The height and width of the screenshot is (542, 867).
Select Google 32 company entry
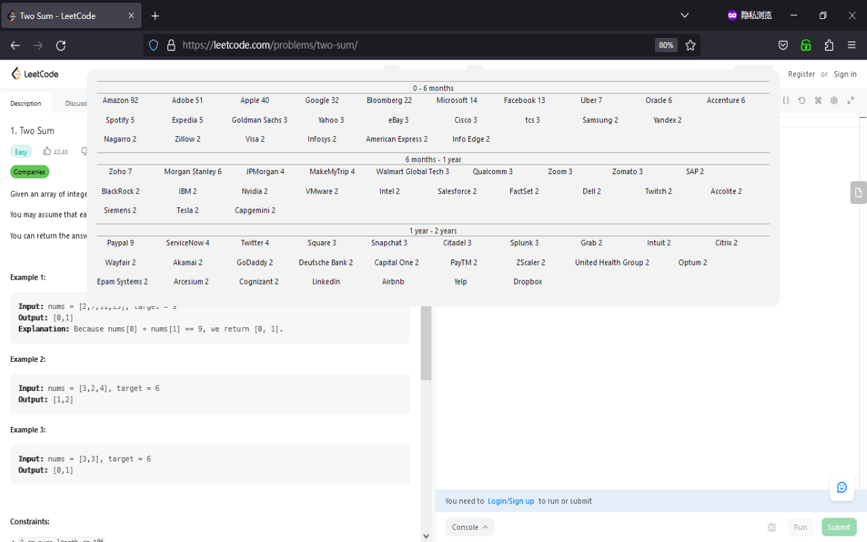point(322,100)
